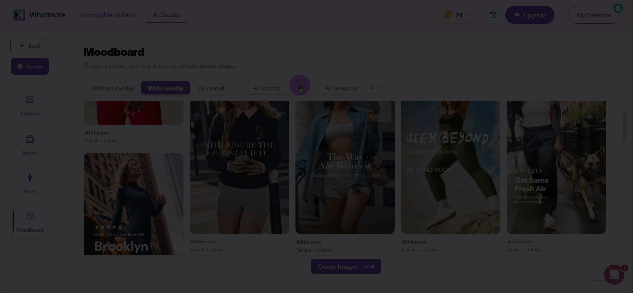Click the Whatmore logo icon
The width and height of the screenshot is (633, 293).
pyautogui.click(x=19, y=15)
